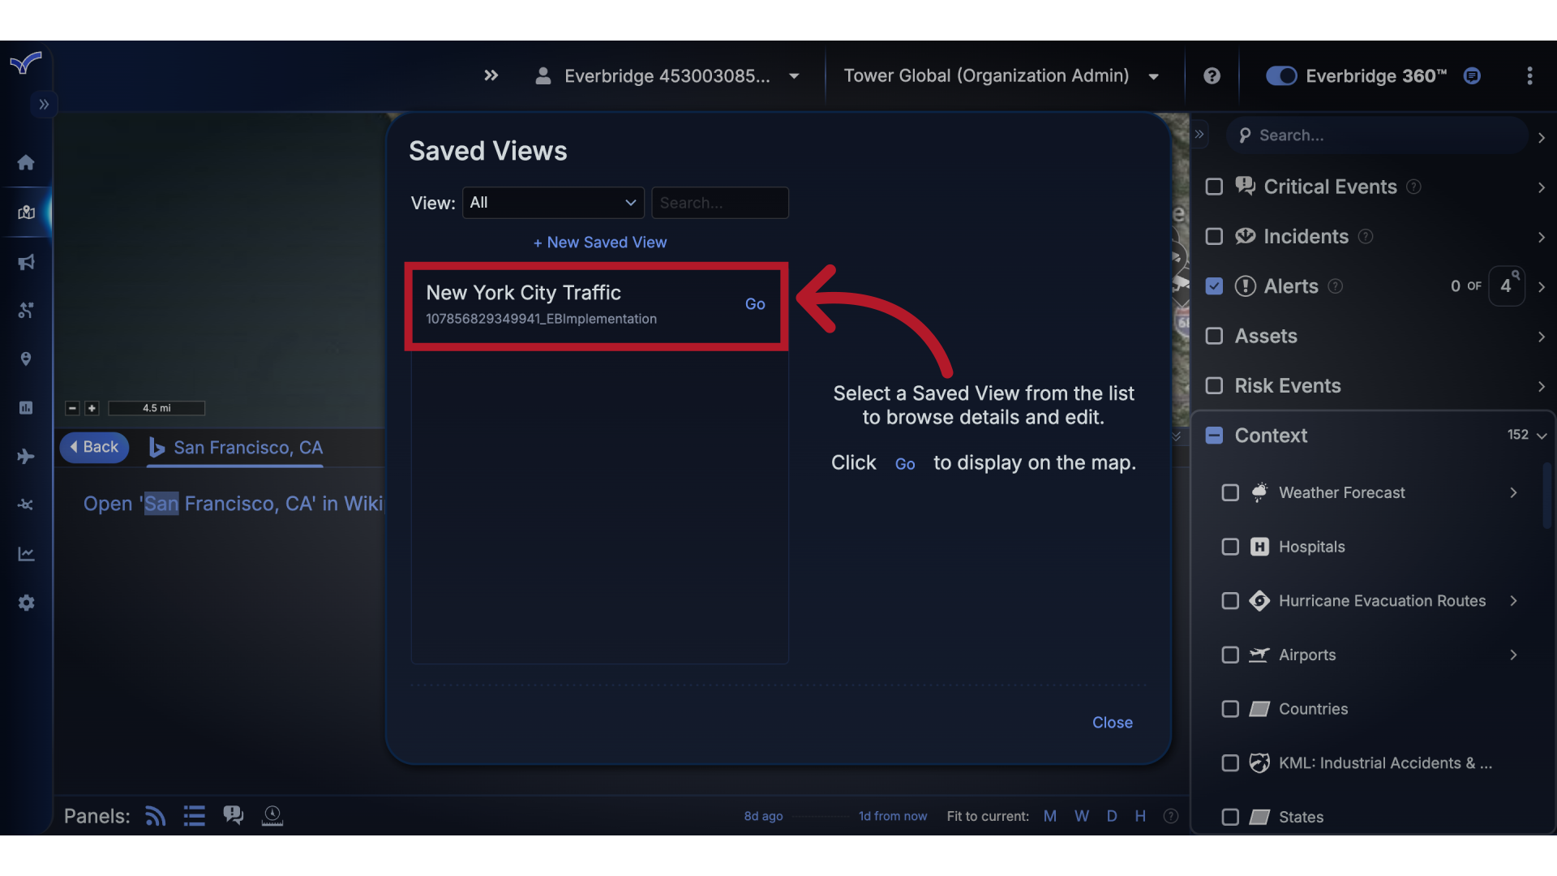Click New Saved View
Viewport: 1557px width, 876px height.
(x=599, y=242)
